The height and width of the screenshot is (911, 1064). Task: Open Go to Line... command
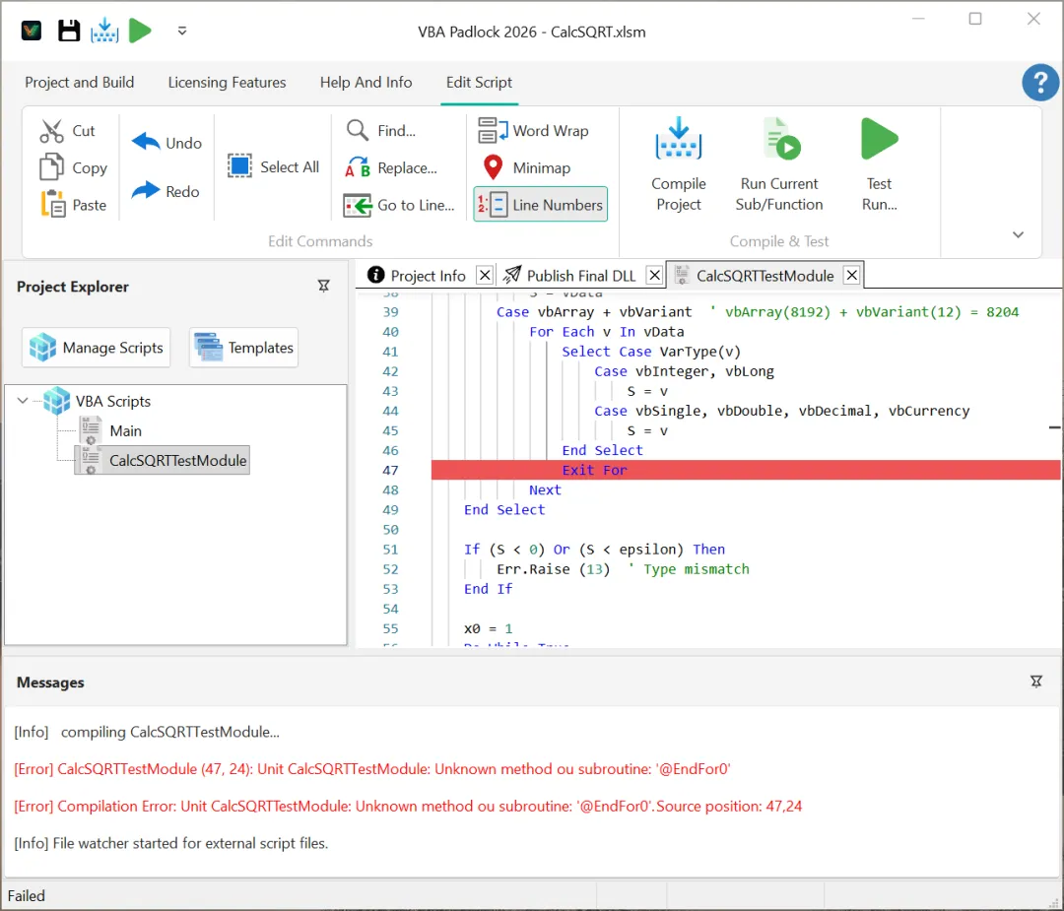(x=399, y=205)
